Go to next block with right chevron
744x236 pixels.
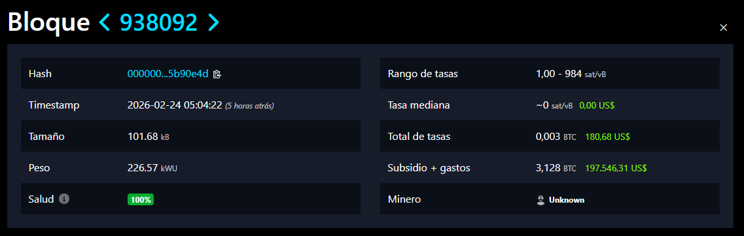[x=213, y=22]
